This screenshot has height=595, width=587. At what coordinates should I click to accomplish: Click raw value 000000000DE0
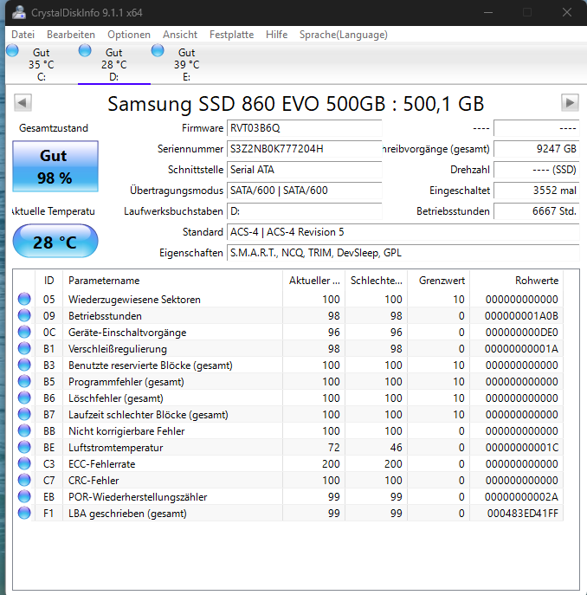tap(522, 333)
